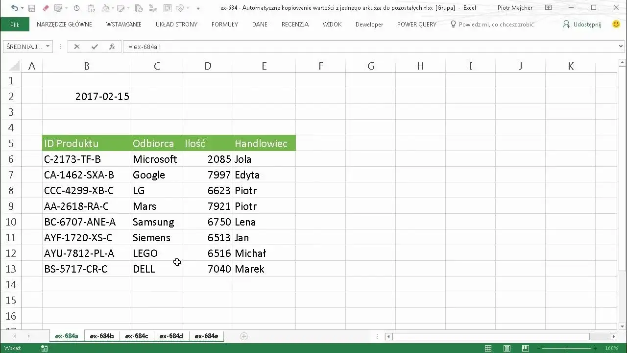Confirm entry with the formula bar checkmark

tap(95, 47)
